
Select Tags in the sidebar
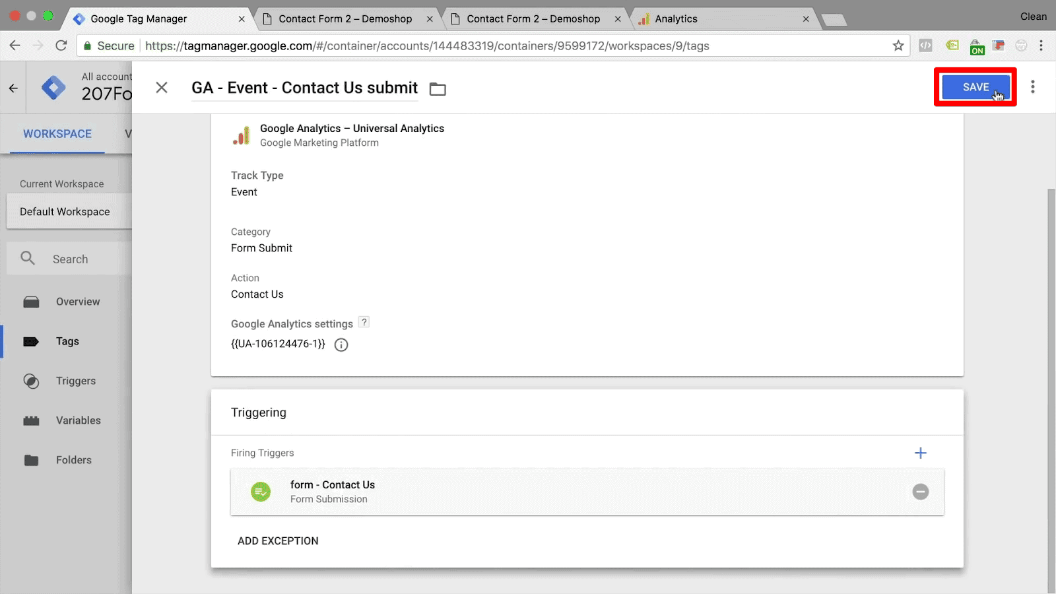click(x=67, y=341)
